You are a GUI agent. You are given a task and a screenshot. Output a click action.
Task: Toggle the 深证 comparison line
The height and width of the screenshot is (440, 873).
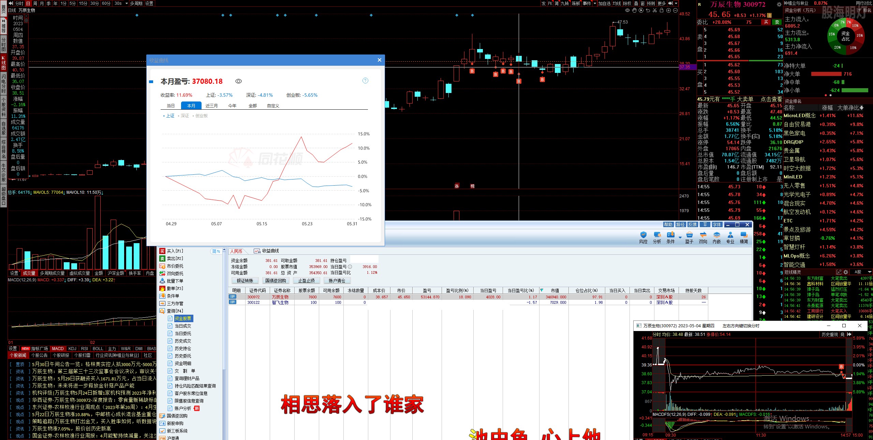(x=183, y=116)
